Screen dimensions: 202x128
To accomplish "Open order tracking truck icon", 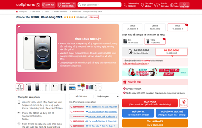I will point(157,5).
